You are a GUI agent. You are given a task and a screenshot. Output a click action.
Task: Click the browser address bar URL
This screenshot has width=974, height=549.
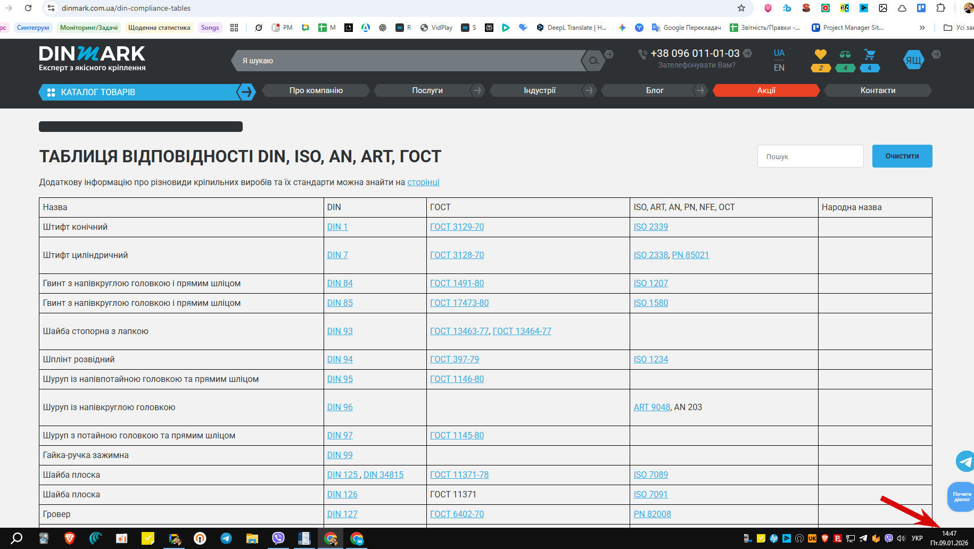pos(126,8)
